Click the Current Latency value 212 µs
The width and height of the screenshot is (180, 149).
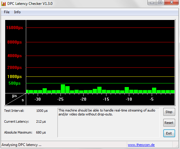pyautogui.click(x=41, y=121)
